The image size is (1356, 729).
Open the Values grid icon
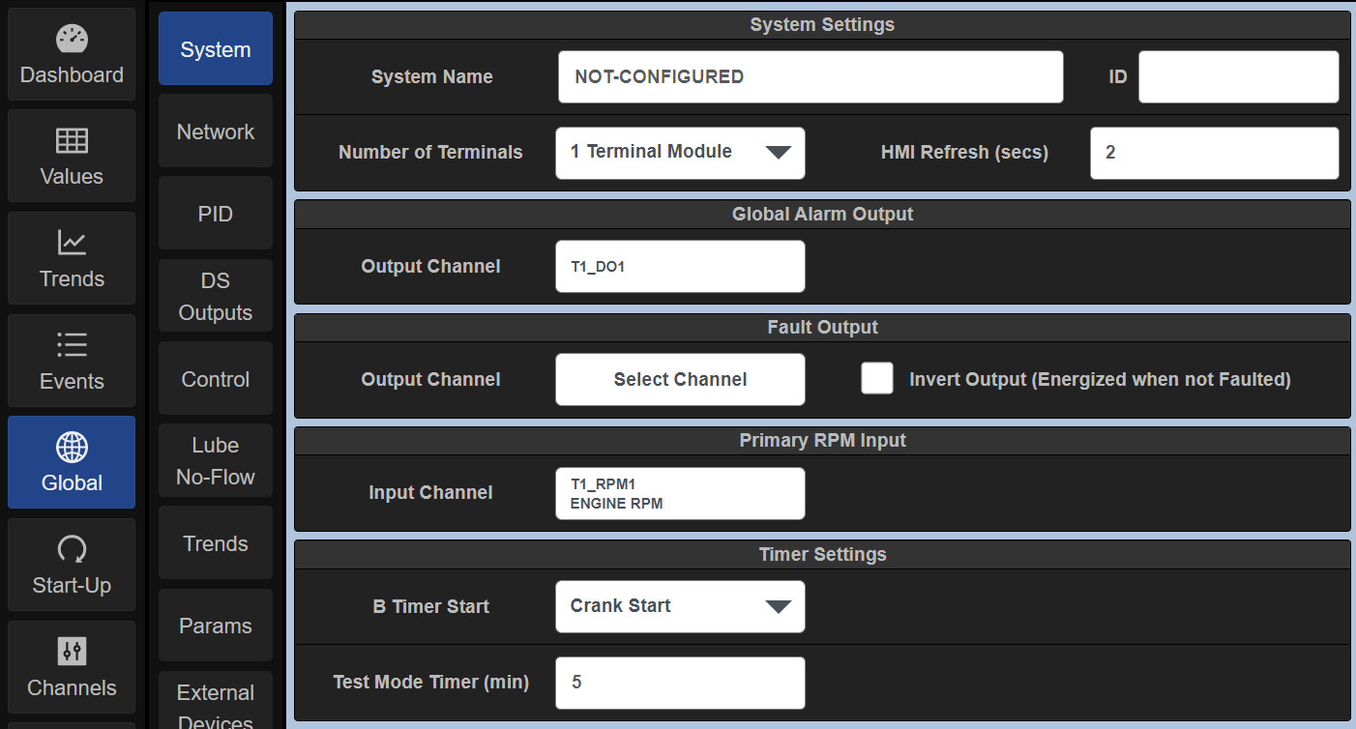[72, 141]
